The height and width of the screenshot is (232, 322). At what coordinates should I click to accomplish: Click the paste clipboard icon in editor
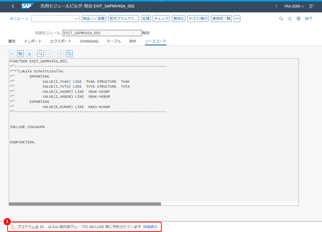tap(29, 54)
